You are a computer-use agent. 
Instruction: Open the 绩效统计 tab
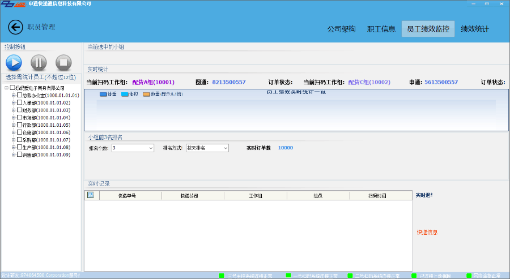tap(474, 29)
